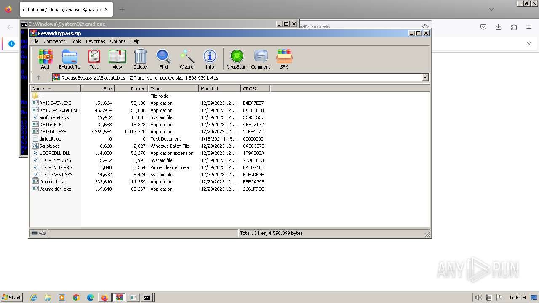Close the github.com Firefox tab
This screenshot has height=303, width=539.
tap(106, 9)
